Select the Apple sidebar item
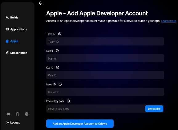Image resolution: width=178 pixels, height=130 pixels. pos(12,41)
